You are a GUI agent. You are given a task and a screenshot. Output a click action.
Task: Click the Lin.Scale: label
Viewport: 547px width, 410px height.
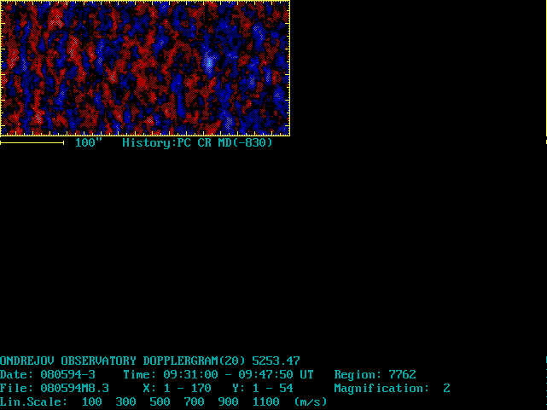[34, 401]
